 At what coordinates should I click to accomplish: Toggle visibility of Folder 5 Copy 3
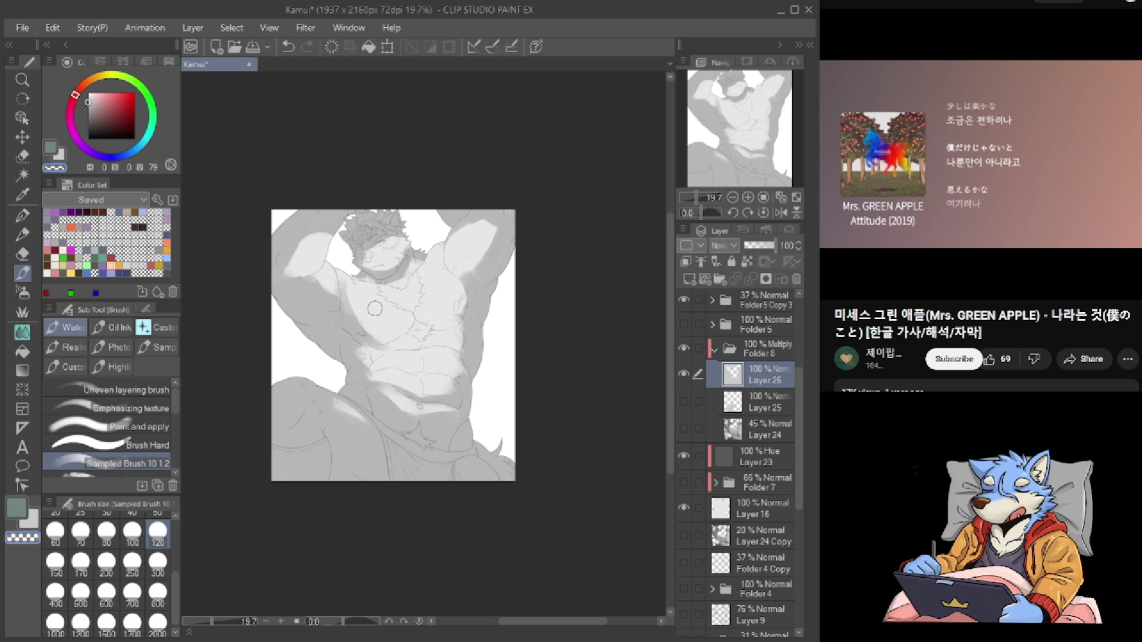[684, 300]
